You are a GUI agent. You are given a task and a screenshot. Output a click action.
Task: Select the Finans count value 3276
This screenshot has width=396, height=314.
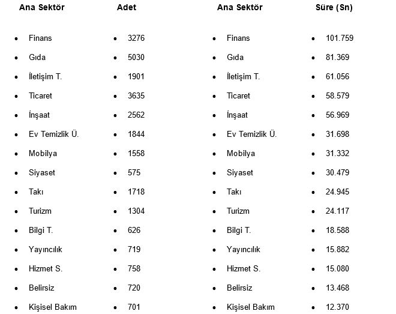pos(136,38)
